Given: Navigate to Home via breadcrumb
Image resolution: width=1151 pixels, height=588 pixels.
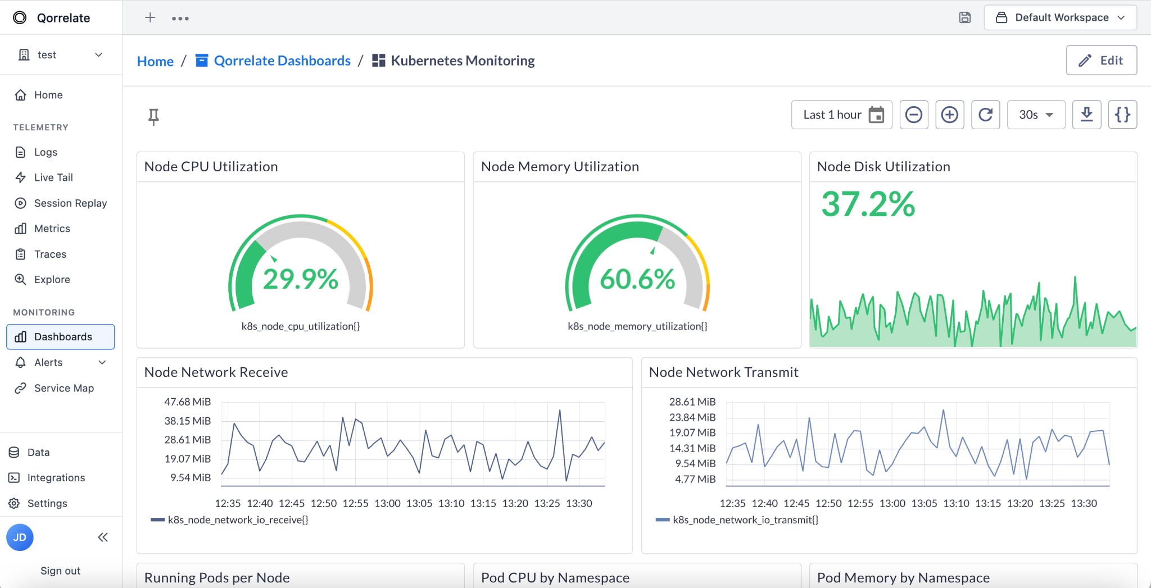Looking at the screenshot, I should click(155, 61).
